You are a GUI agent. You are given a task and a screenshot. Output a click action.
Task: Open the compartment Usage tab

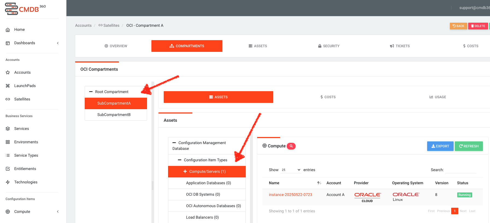(x=438, y=97)
